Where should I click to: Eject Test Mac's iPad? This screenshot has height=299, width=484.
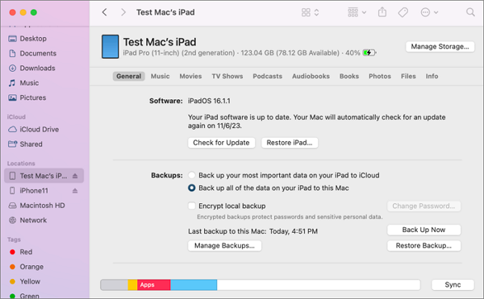75,176
